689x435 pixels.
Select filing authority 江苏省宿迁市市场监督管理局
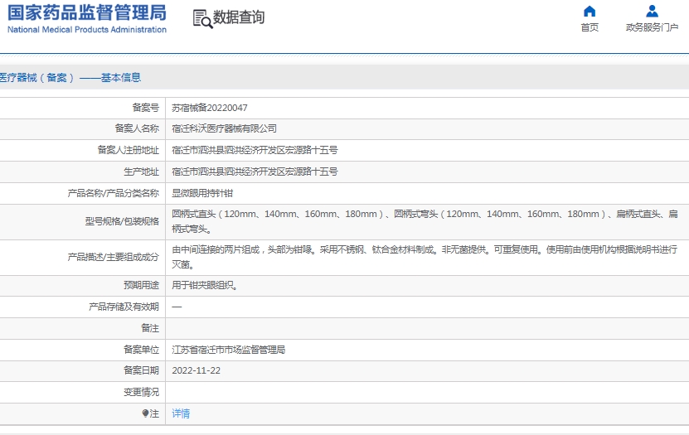pyautogui.click(x=229, y=350)
